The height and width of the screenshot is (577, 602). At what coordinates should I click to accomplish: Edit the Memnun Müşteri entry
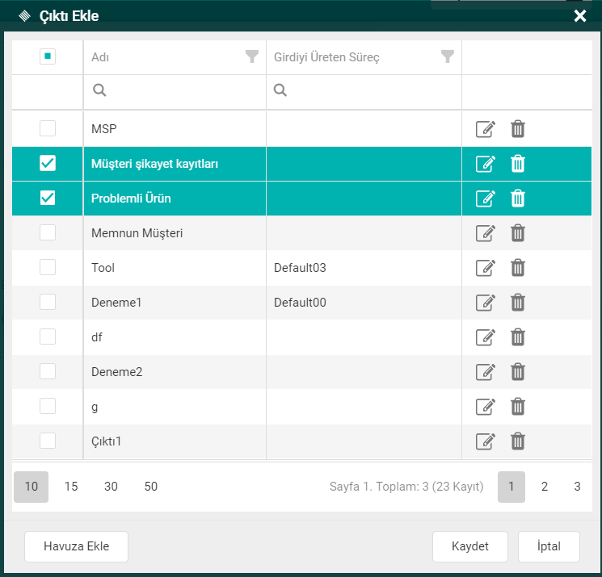click(x=485, y=233)
